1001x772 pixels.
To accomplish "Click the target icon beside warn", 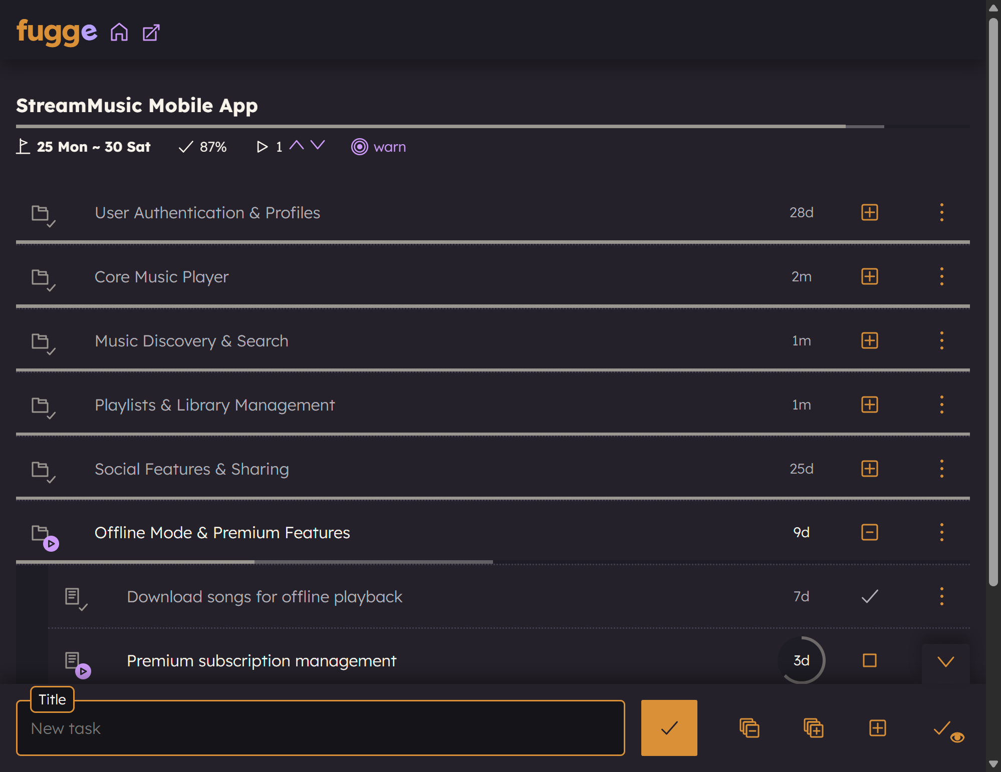I will [359, 147].
